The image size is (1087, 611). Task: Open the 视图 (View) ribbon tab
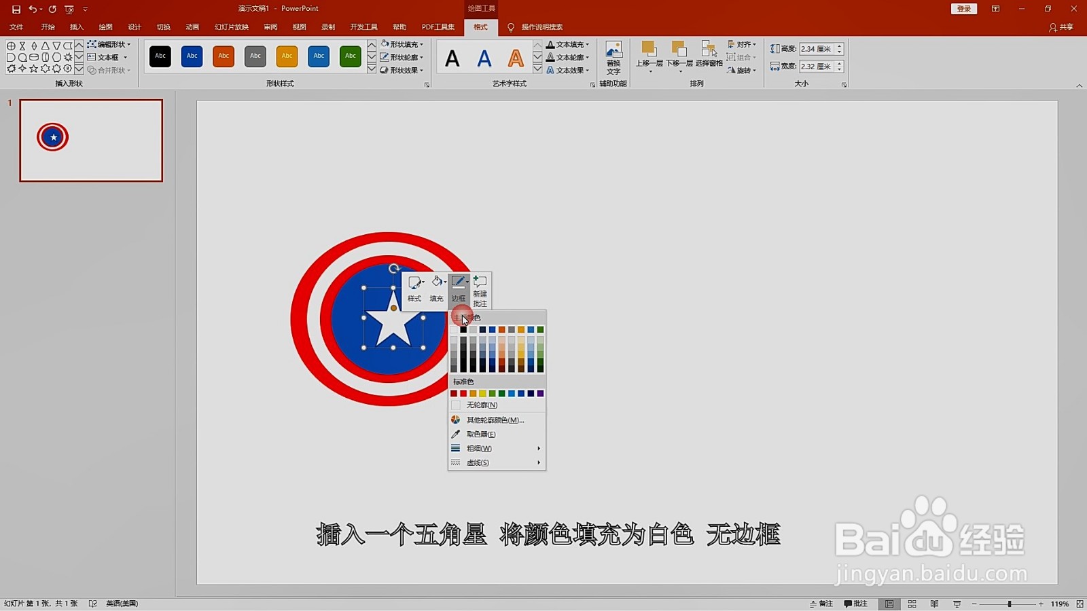tap(299, 27)
